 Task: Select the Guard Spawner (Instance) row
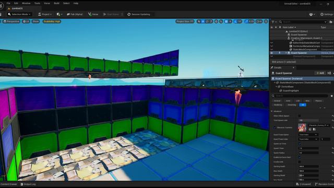pos(303,78)
